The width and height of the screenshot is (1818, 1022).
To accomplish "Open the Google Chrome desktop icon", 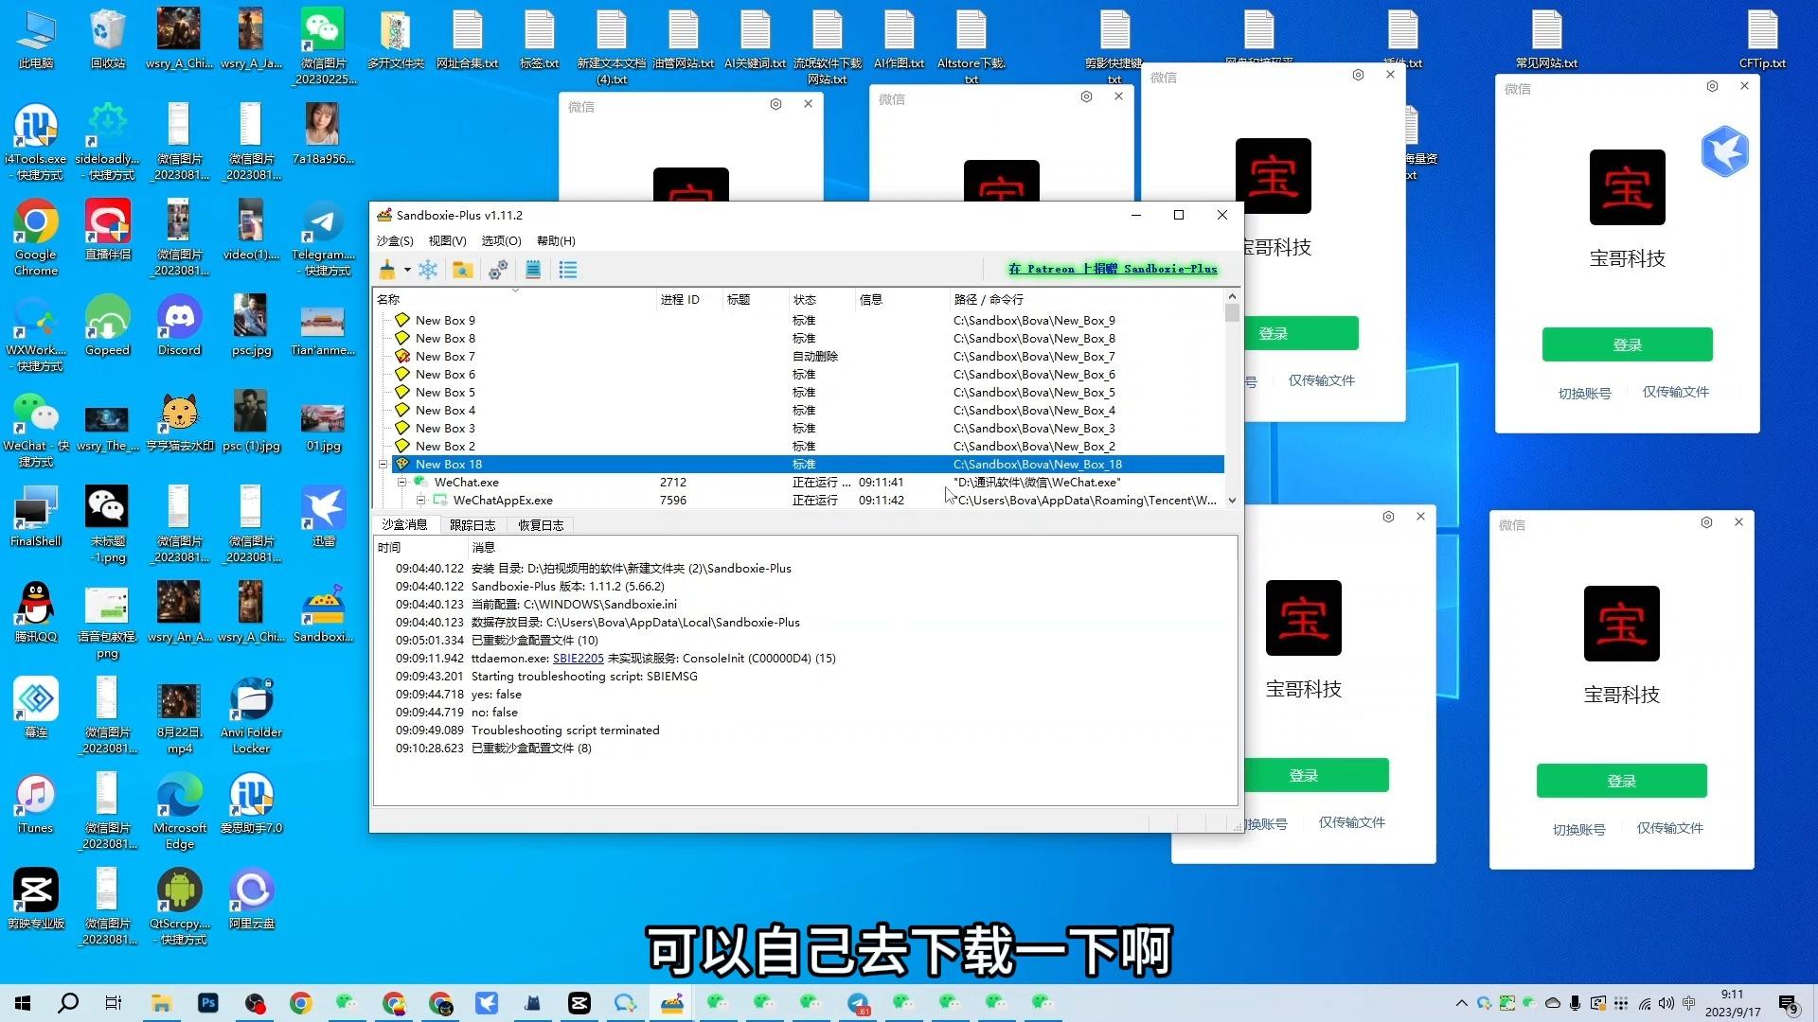I will coord(36,238).
